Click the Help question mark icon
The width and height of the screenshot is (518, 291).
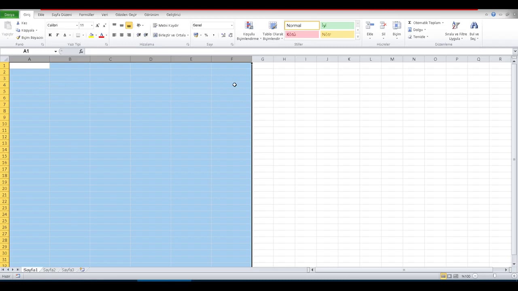(x=493, y=15)
